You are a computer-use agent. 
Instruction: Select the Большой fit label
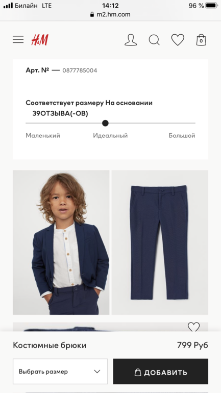182,136
